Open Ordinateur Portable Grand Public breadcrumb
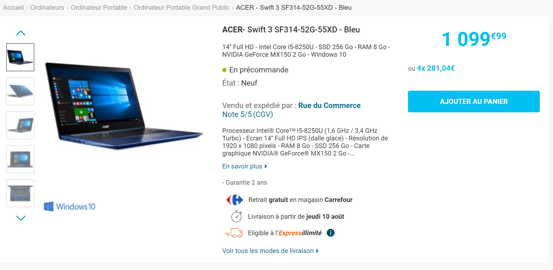553x270 pixels. 181,8
